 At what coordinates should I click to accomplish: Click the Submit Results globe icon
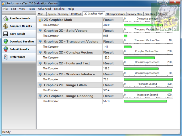point(6,49)
